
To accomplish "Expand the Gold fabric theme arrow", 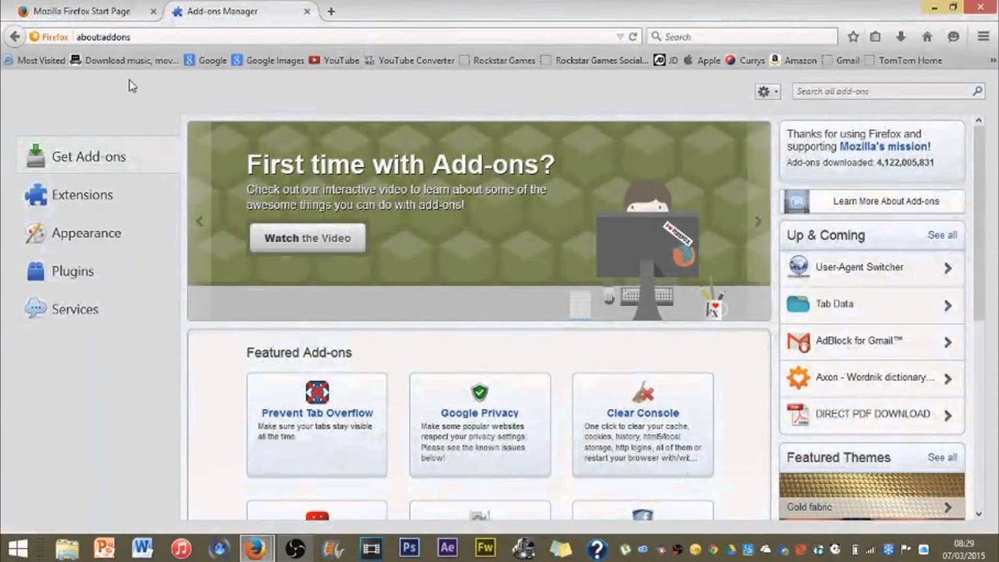I will [947, 507].
